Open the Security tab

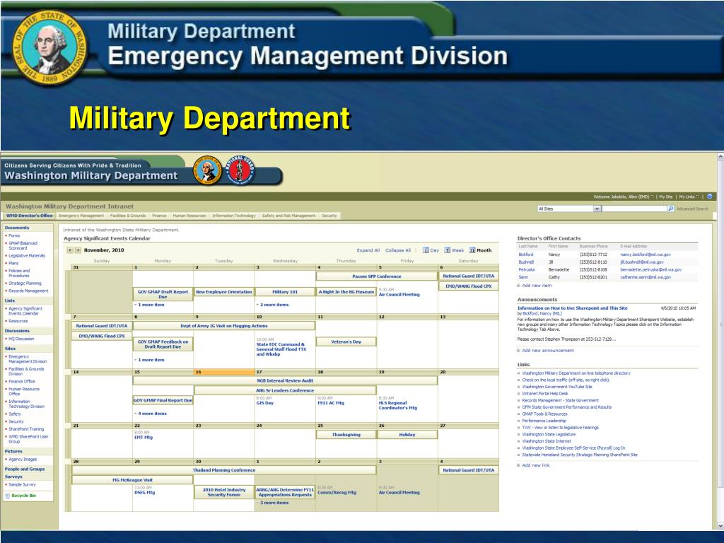point(329,216)
